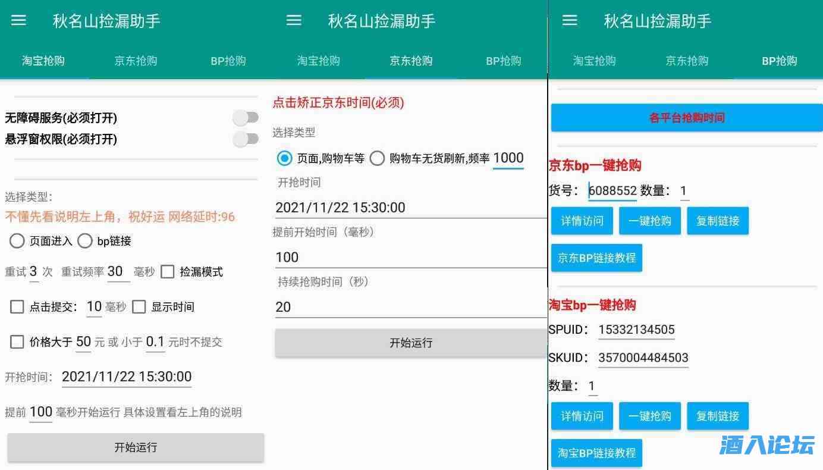Turn on the 悬浮窗权限 switch
The height and width of the screenshot is (470, 823).
tap(246, 139)
